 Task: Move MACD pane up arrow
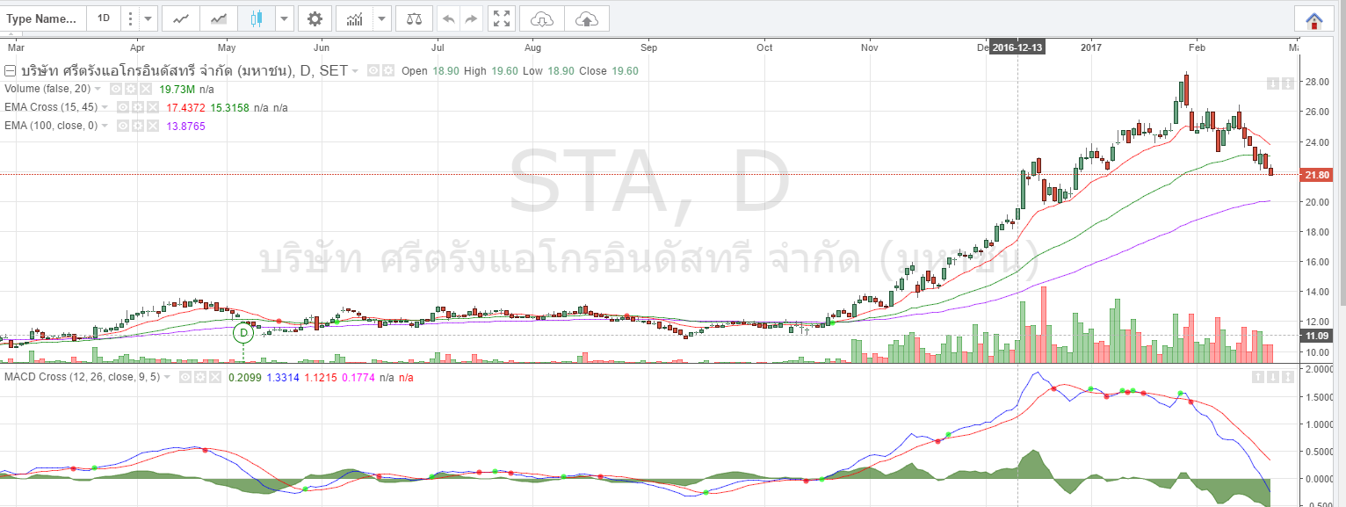1257,376
